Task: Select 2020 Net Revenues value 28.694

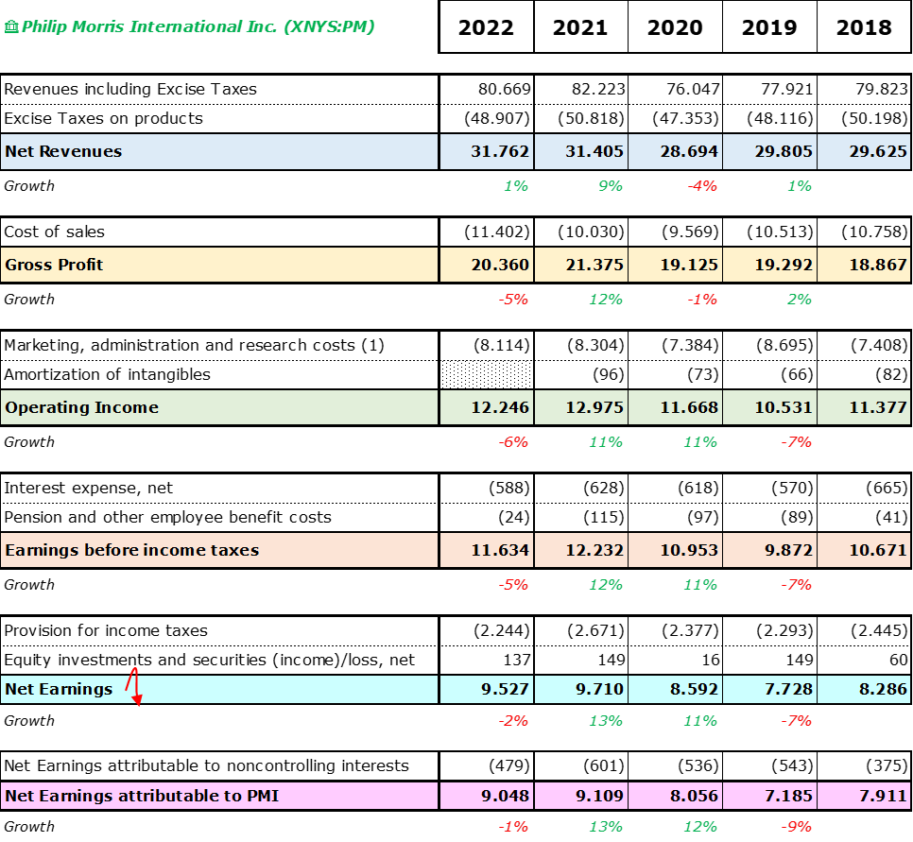Action: pos(689,151)
